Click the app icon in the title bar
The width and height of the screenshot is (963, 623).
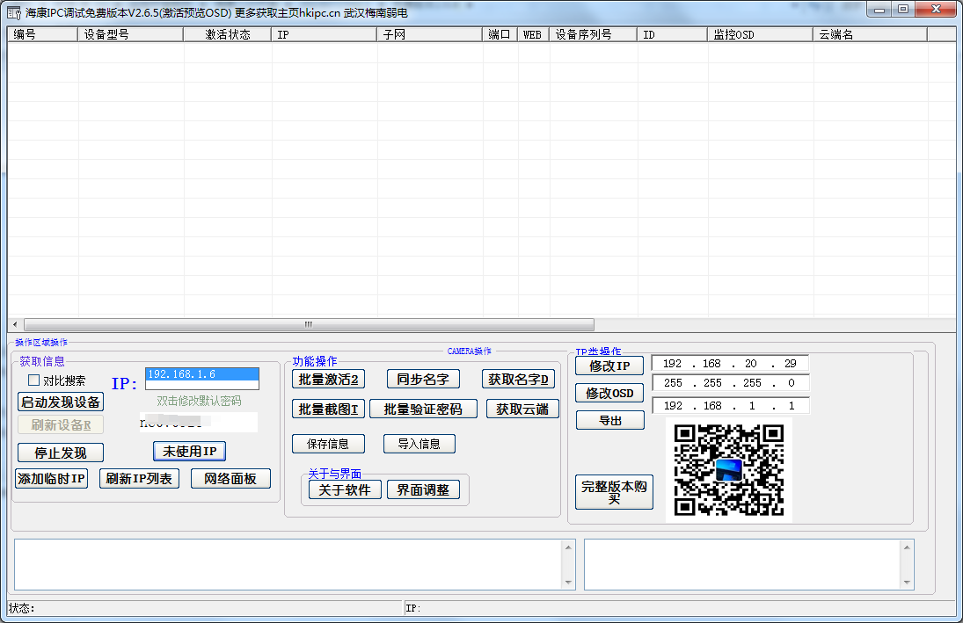13,12
